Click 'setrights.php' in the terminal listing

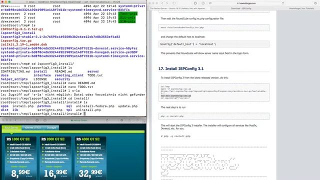(x=50, y=110)
